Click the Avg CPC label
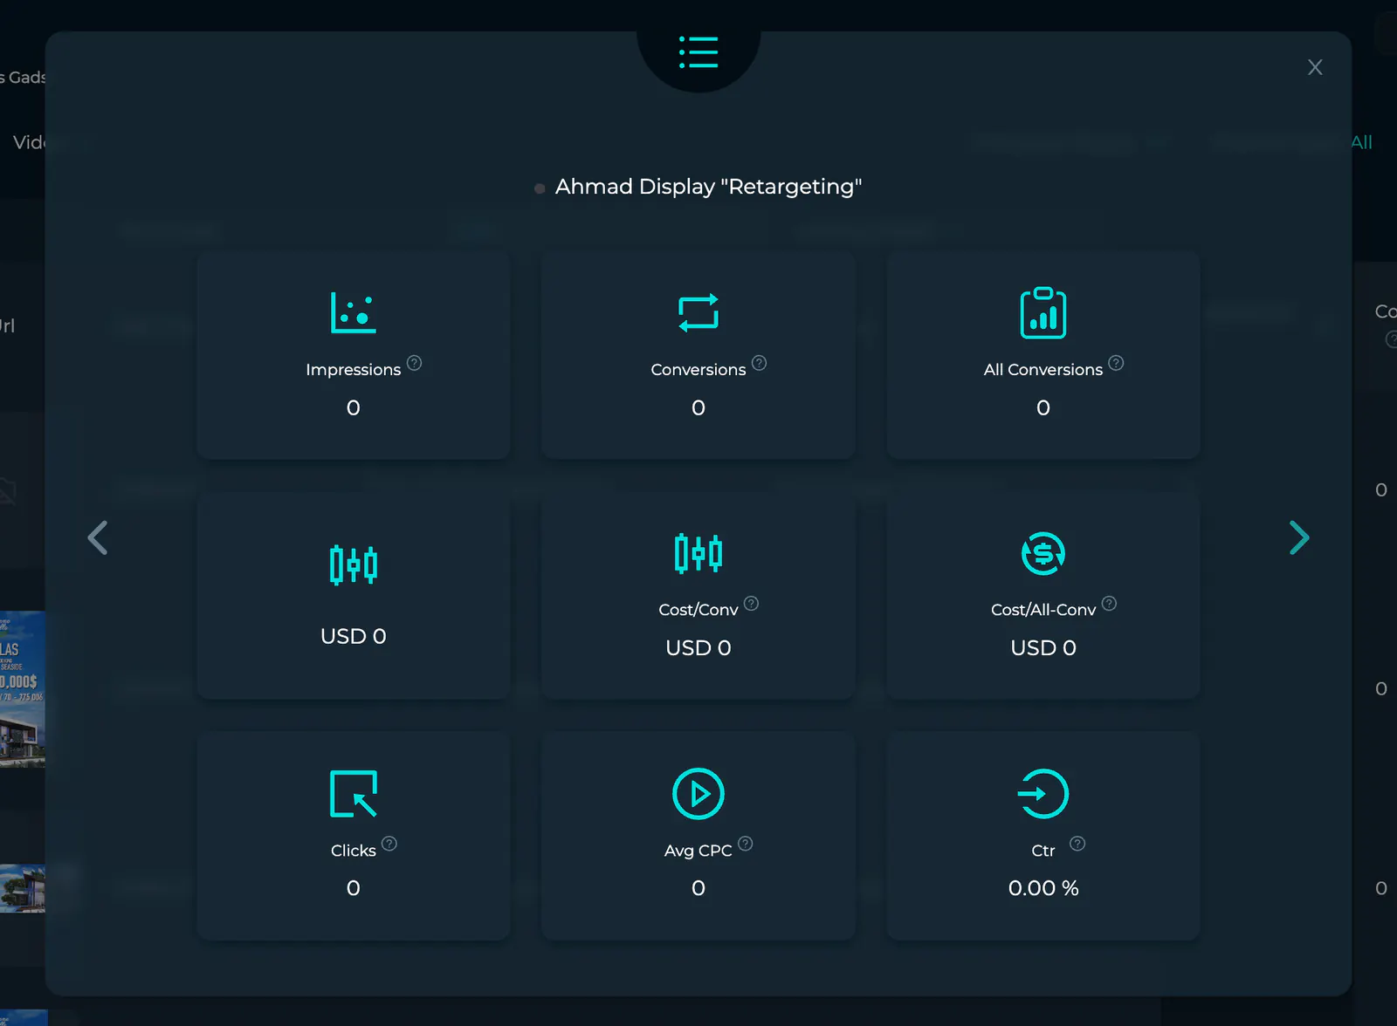Screen dimensions: 1397x1026 click(698, 851)
